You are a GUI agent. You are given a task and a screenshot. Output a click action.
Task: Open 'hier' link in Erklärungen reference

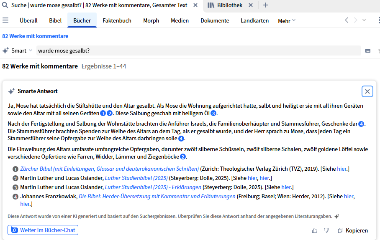click(x=286, y=187)
